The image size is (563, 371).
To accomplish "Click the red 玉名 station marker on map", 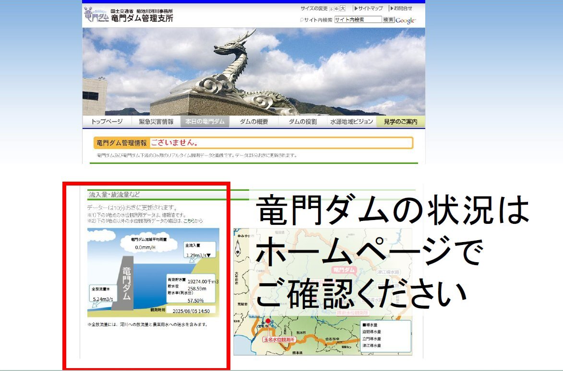I will click(x=268, y=321).
